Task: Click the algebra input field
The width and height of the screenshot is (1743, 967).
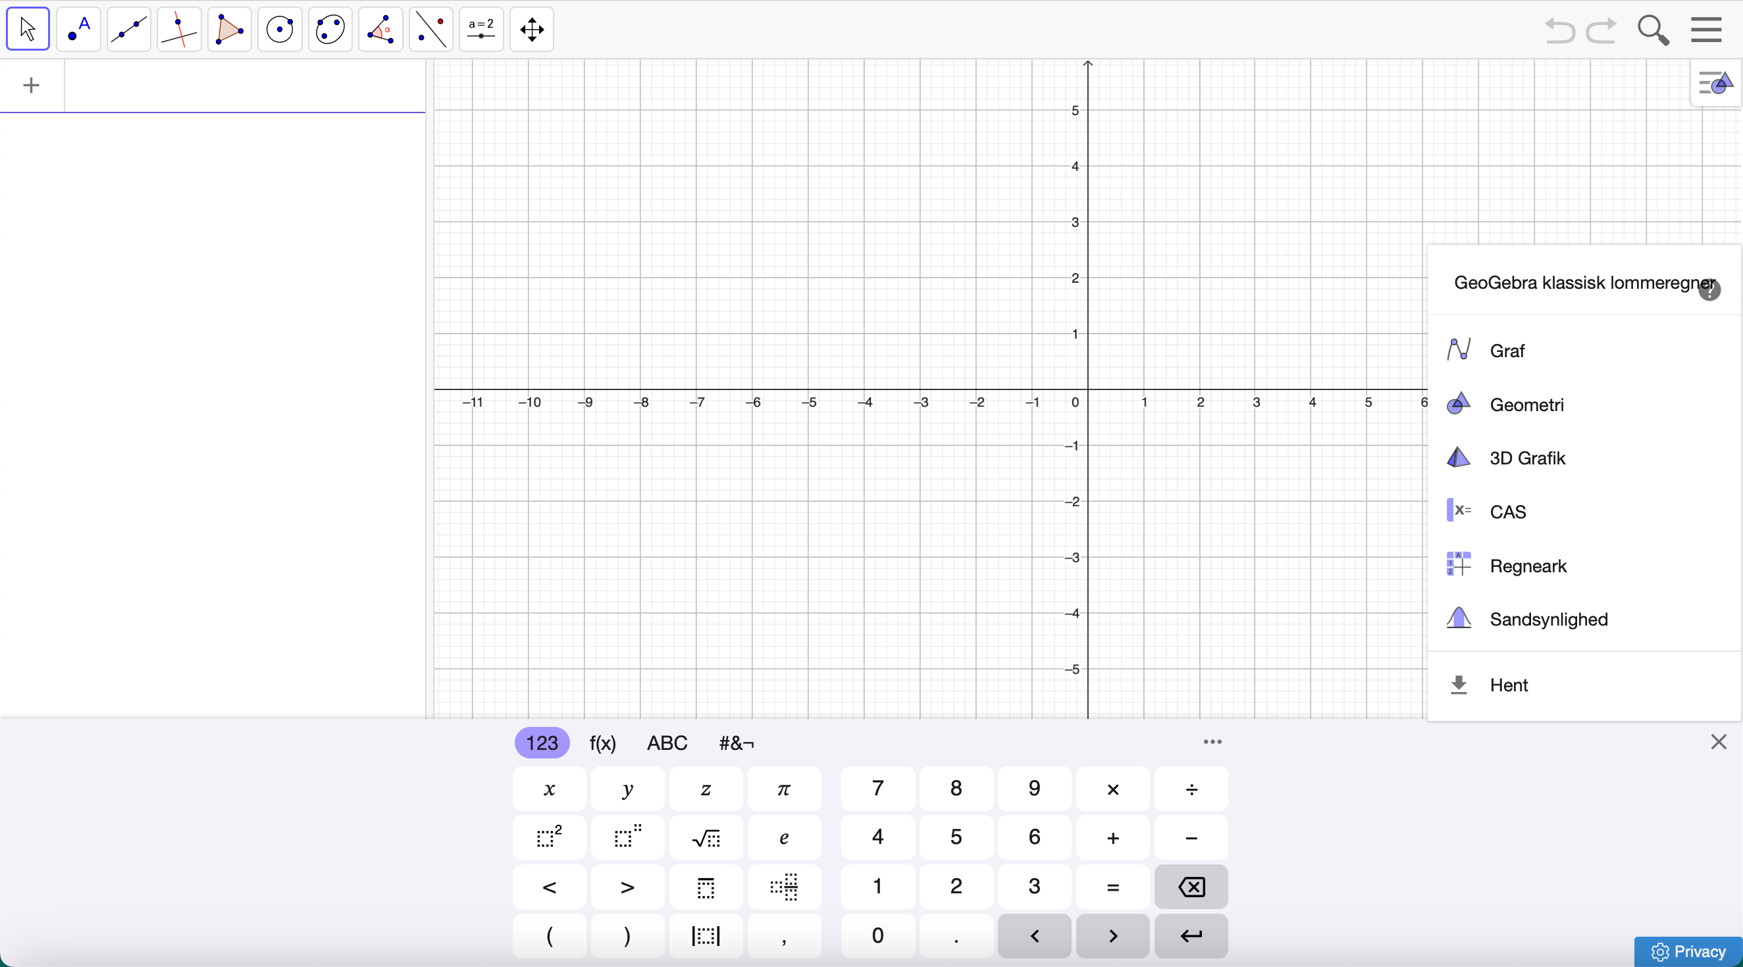Action: pos(244,86)
